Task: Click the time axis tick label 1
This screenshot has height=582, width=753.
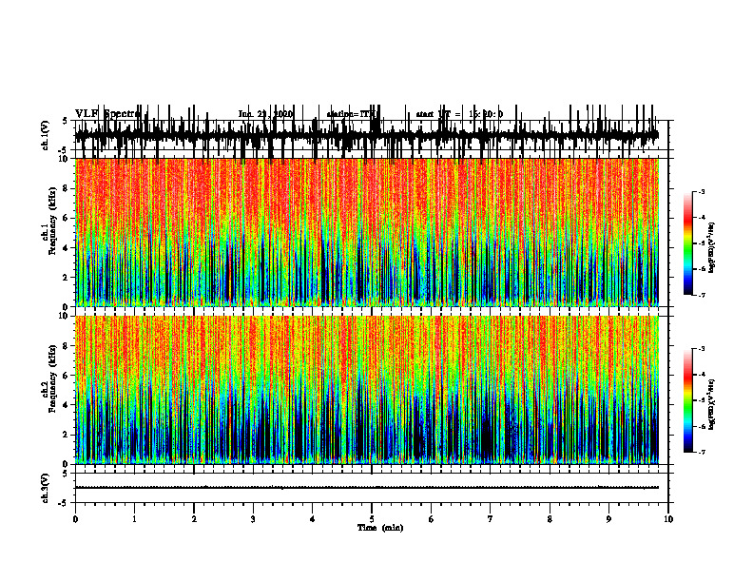Action: pos(134,519)
